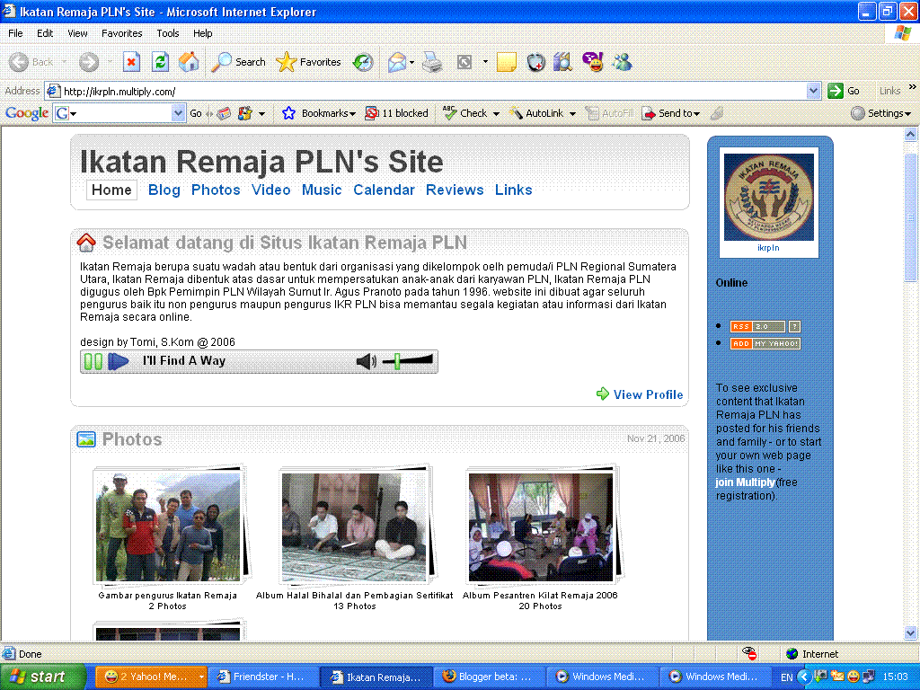Click the Google toolbar Bookmarks star
920x690 pixels.
(288, 113)
